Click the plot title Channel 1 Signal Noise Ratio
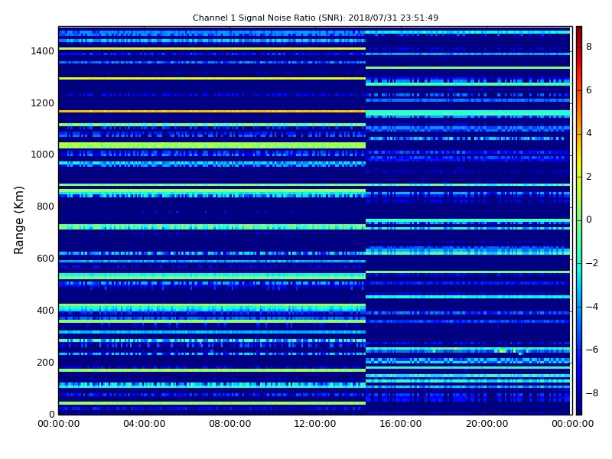 tap(315, 18)
